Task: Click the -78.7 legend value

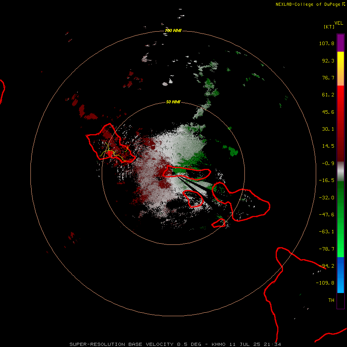Action: tap(327, 249)
